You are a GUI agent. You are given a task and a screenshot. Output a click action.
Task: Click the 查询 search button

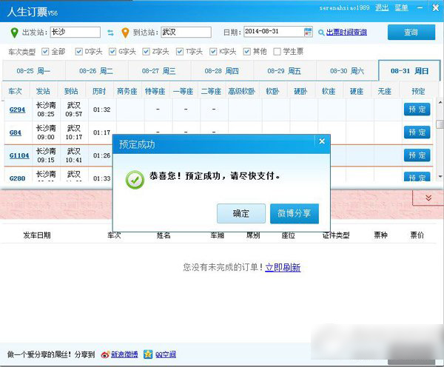[x=411, y=33]
